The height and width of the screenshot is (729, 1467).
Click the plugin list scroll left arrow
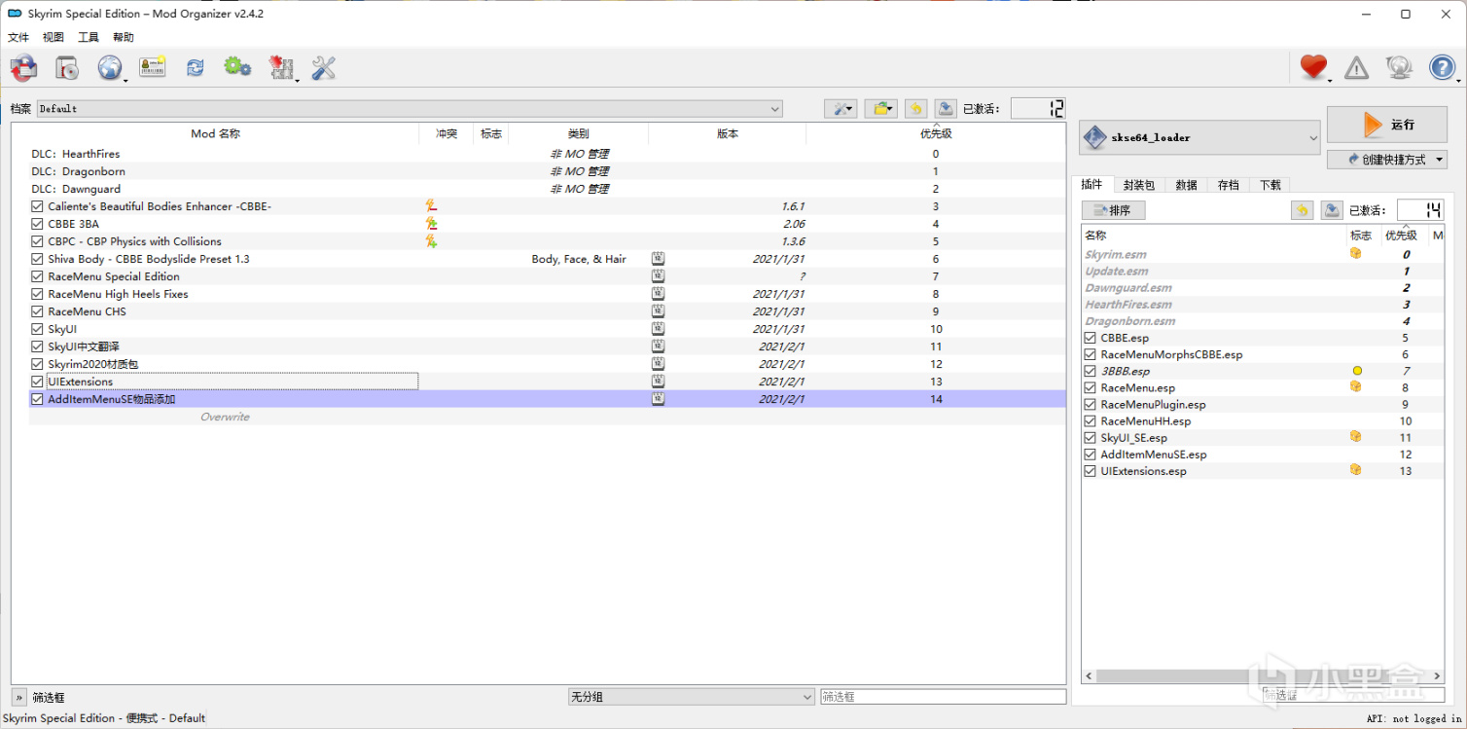(1089, 675)
